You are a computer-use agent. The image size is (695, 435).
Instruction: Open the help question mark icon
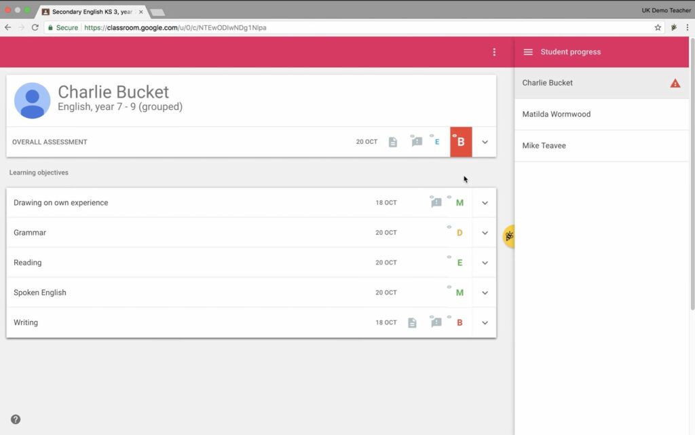tap(16, 419)
